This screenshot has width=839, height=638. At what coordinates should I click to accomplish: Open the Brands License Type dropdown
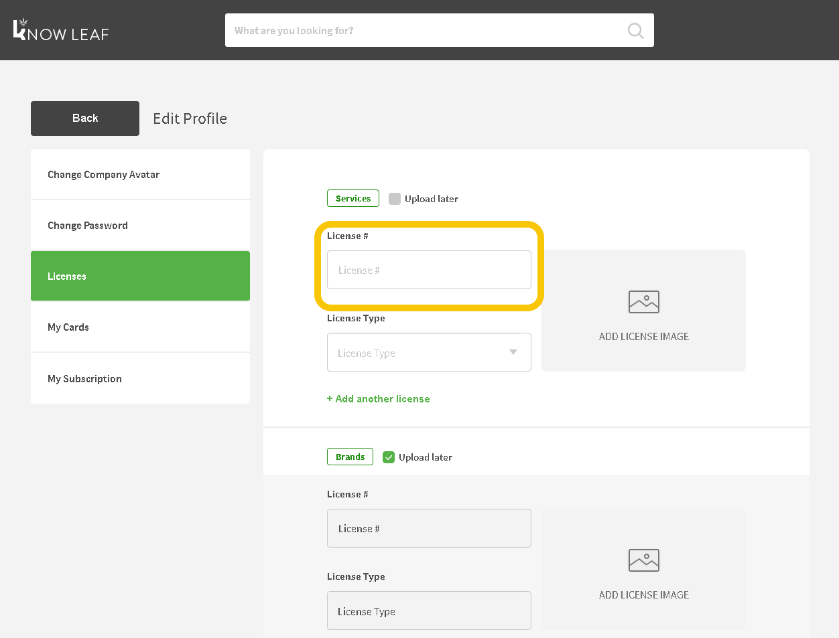tap(429, 611)
